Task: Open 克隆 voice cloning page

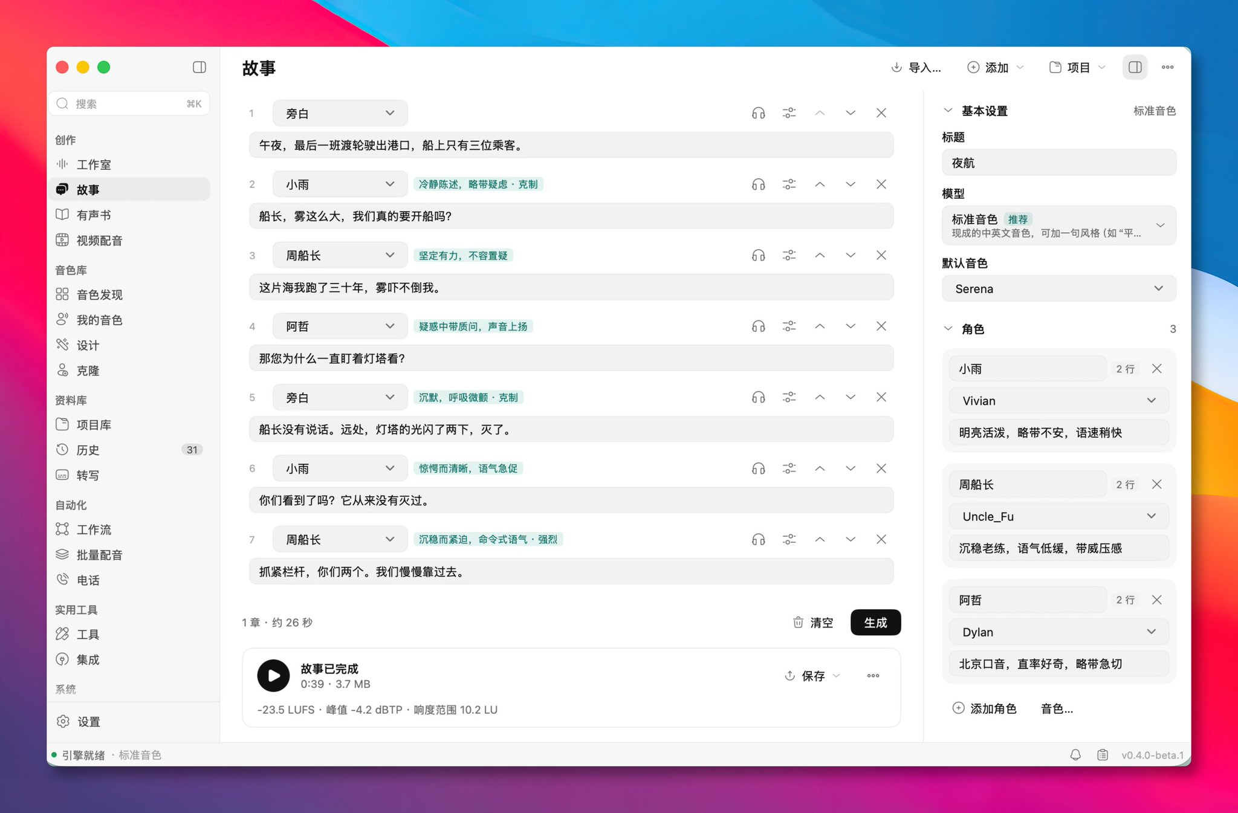Action: (x=131, y=371)
